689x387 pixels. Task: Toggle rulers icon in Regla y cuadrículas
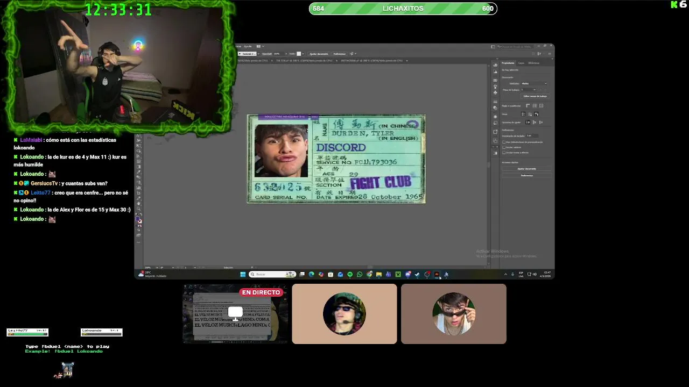(528, 106)
